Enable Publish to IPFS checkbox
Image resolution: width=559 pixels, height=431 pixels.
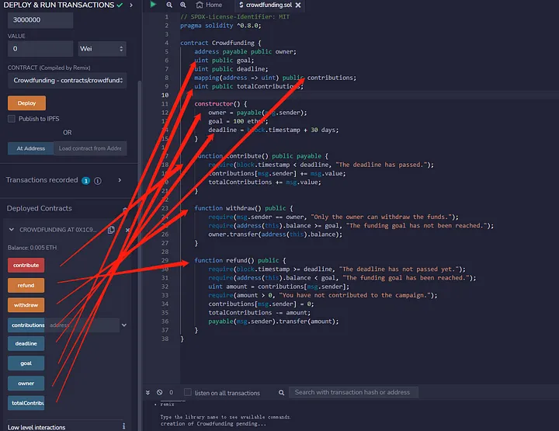pyautogui.click(x=12, y=119)
